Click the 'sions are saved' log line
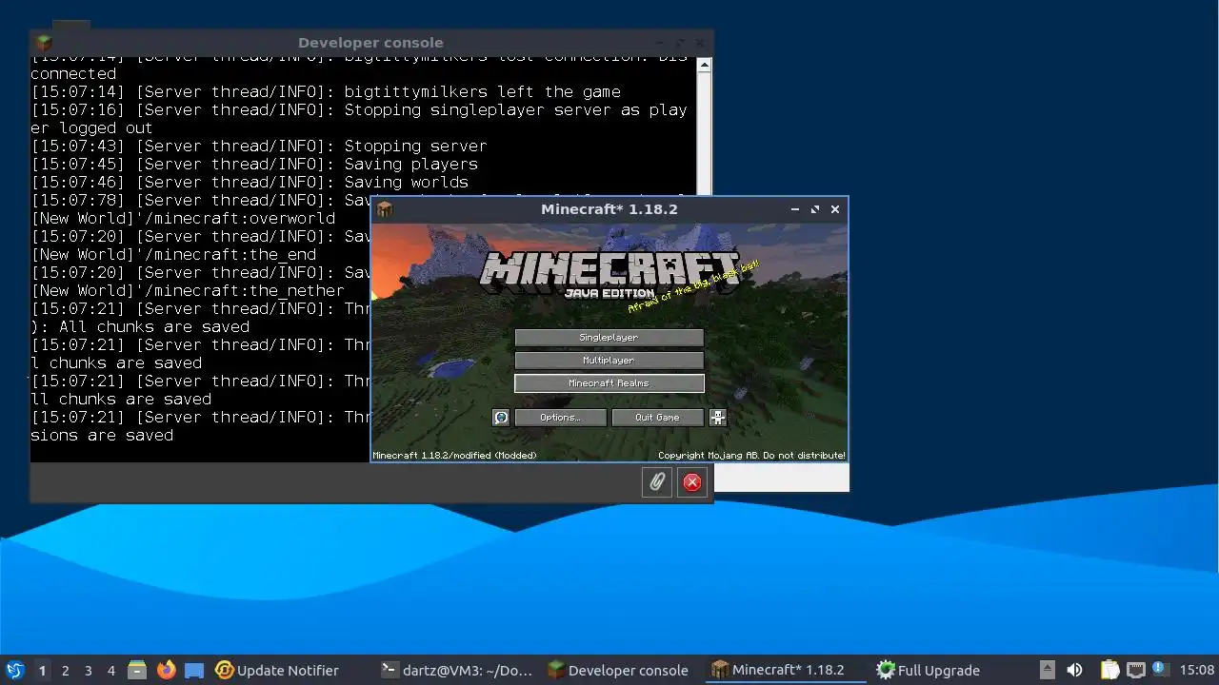 [102, 436]
